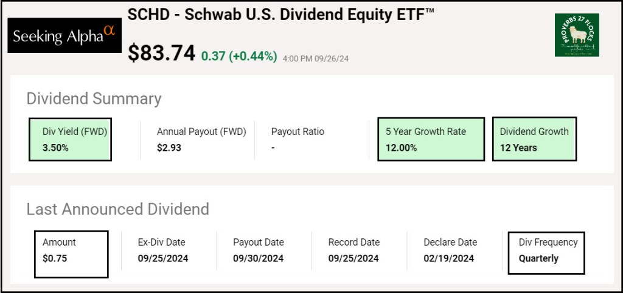This screenshot has width=623, height=293.
Task: Click the 4:00 PM 09/26/24 timestamp
Action: pos(316,58)
